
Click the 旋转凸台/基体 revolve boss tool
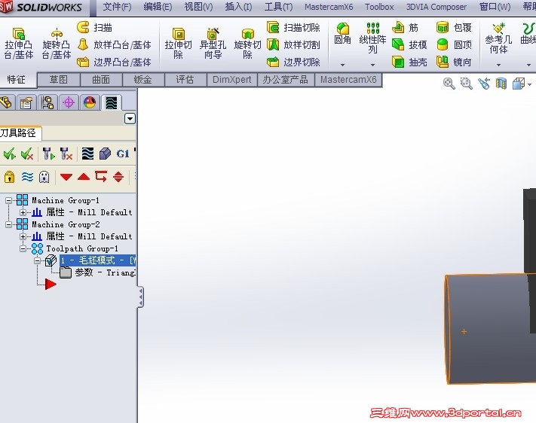pyautogui.click(x=57, y=44)
